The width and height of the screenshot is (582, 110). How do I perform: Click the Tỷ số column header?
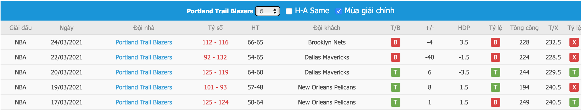(215, 28)
